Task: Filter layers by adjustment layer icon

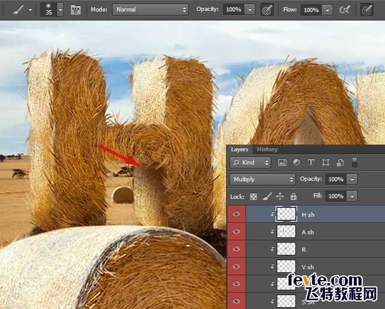Action: coord(297,163)
